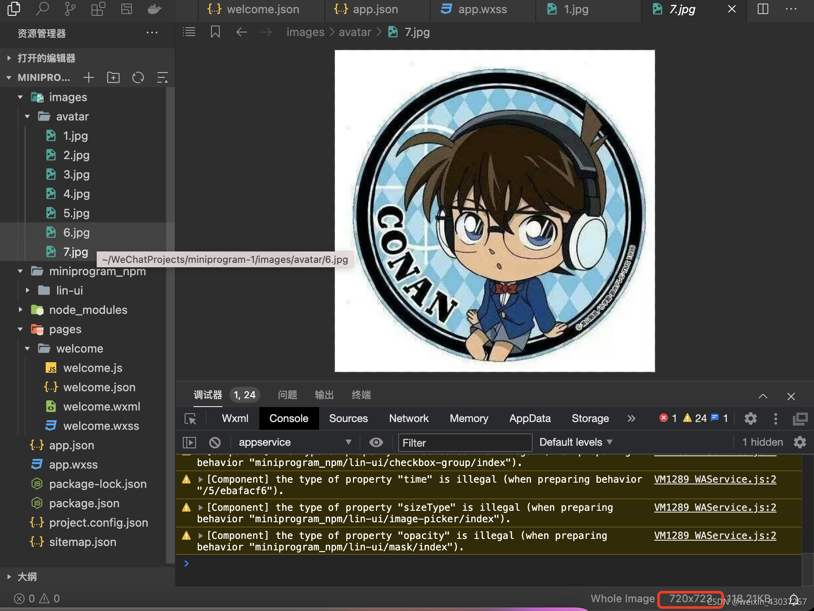Screen dimensions: 814x611
Task: Close the debugger panel
Action: [x=791, y=396]
